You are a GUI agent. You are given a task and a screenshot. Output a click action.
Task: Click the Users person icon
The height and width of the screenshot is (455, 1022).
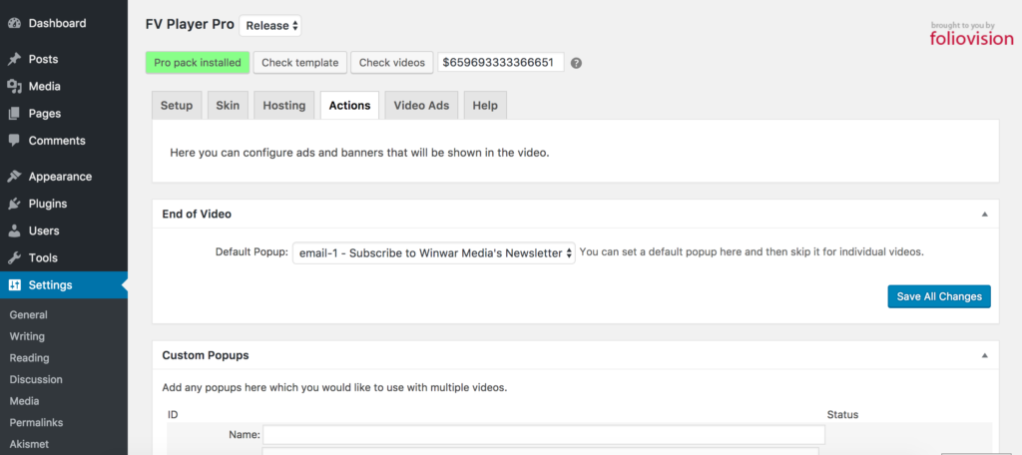[14, 230]
